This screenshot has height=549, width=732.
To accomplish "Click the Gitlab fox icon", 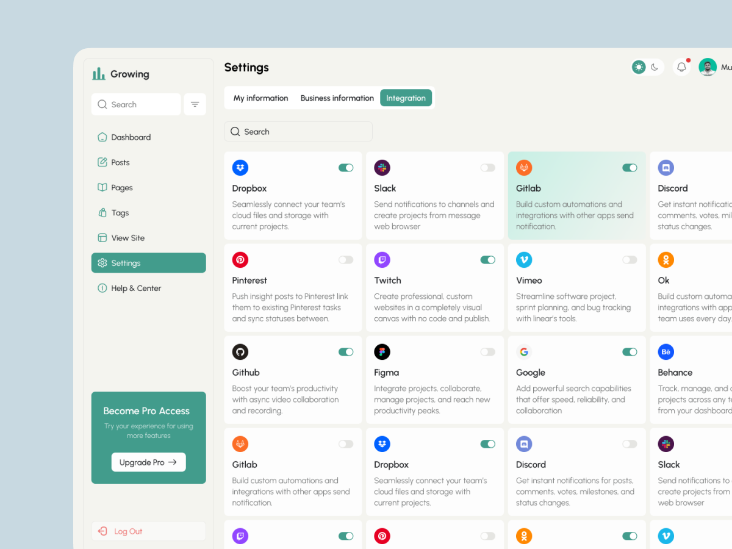I will [524, 167].
